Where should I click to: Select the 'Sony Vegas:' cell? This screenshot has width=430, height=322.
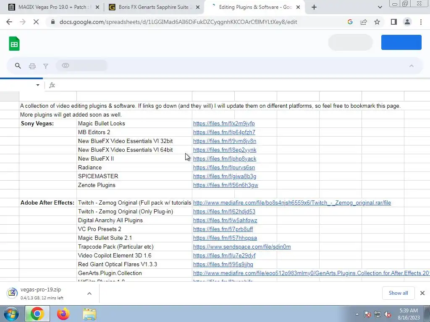(x=48, y=124)
